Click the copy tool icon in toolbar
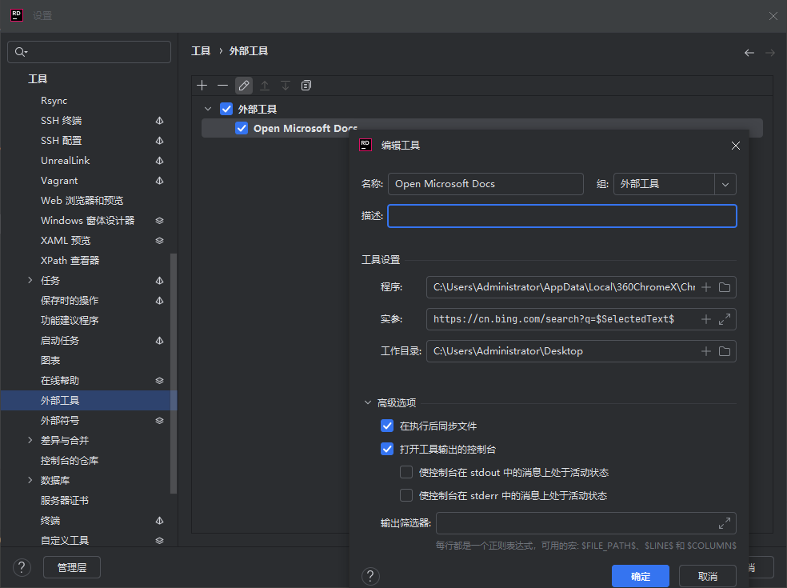Image resolution: width=787 pixels, height=588 pixels. tap(306, 86)
